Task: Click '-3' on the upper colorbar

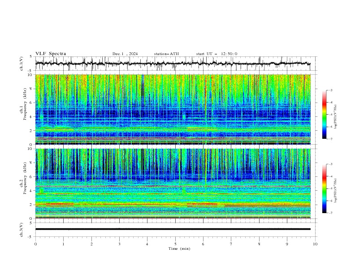Action: pyautogui.click(x=331, y=90)
